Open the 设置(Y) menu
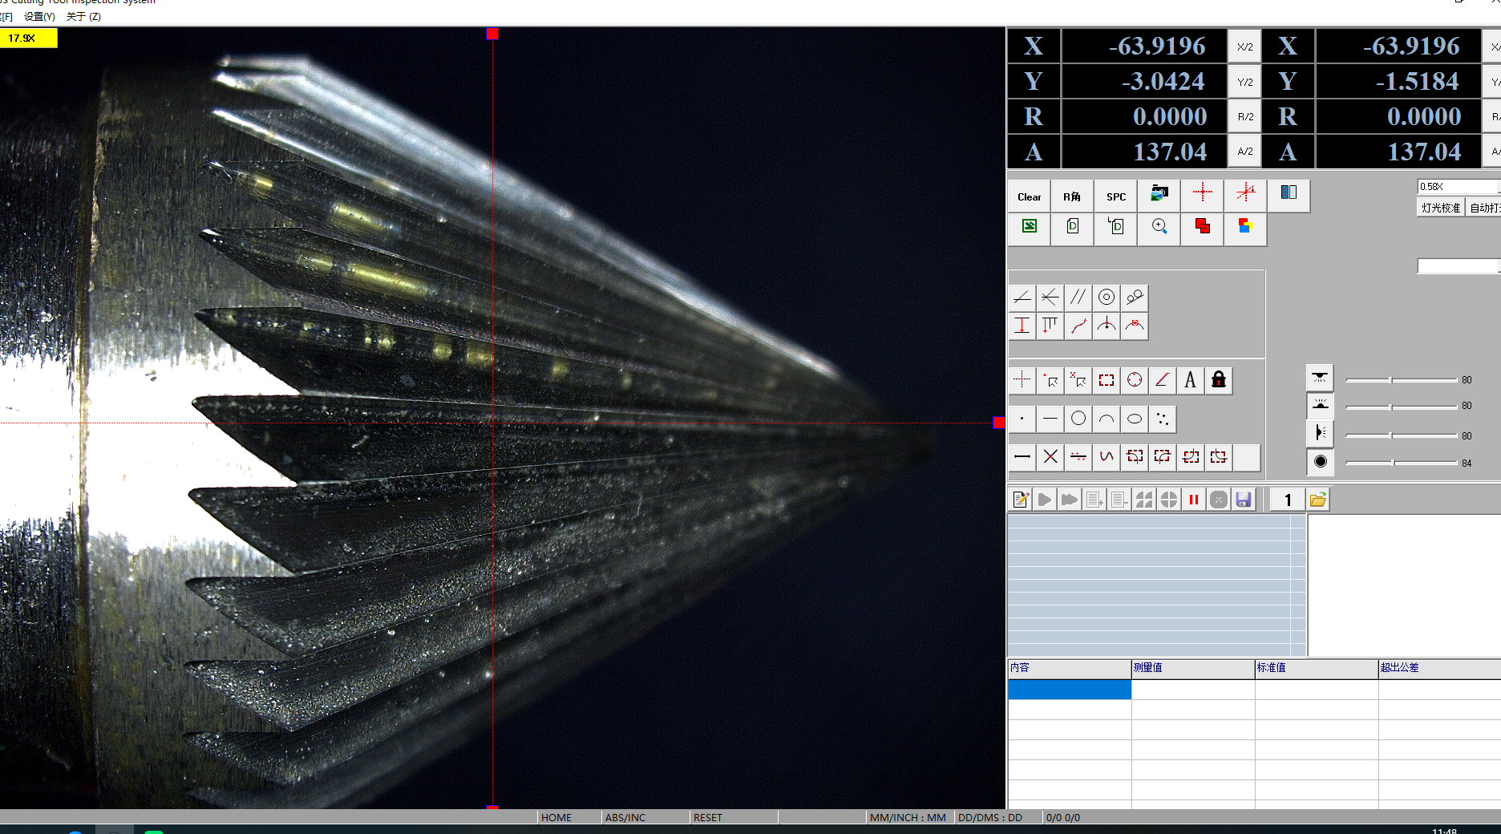This screenshot has height=834, width=1501. pos(39,16)
